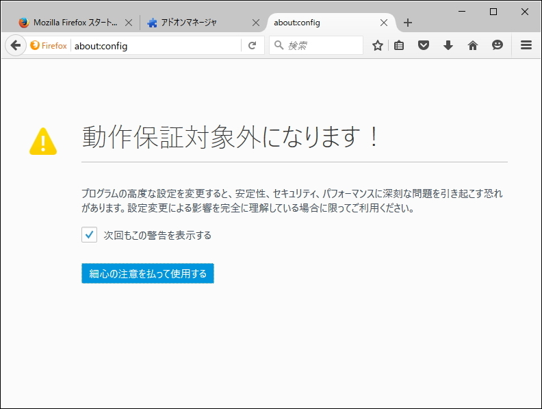
Task: Close the Firefox window
Action: click(x=524, y=12)
